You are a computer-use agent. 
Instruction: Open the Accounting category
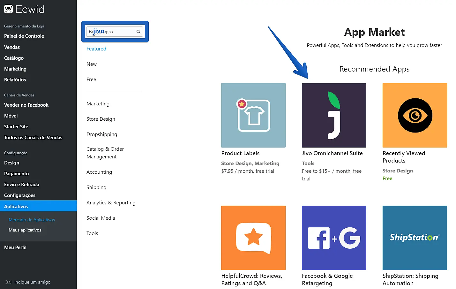[x=99, y=172]
